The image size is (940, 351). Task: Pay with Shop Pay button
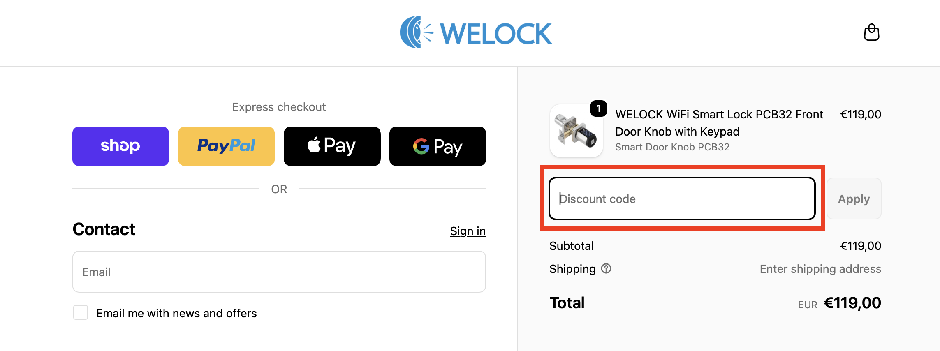click(120, 146)
